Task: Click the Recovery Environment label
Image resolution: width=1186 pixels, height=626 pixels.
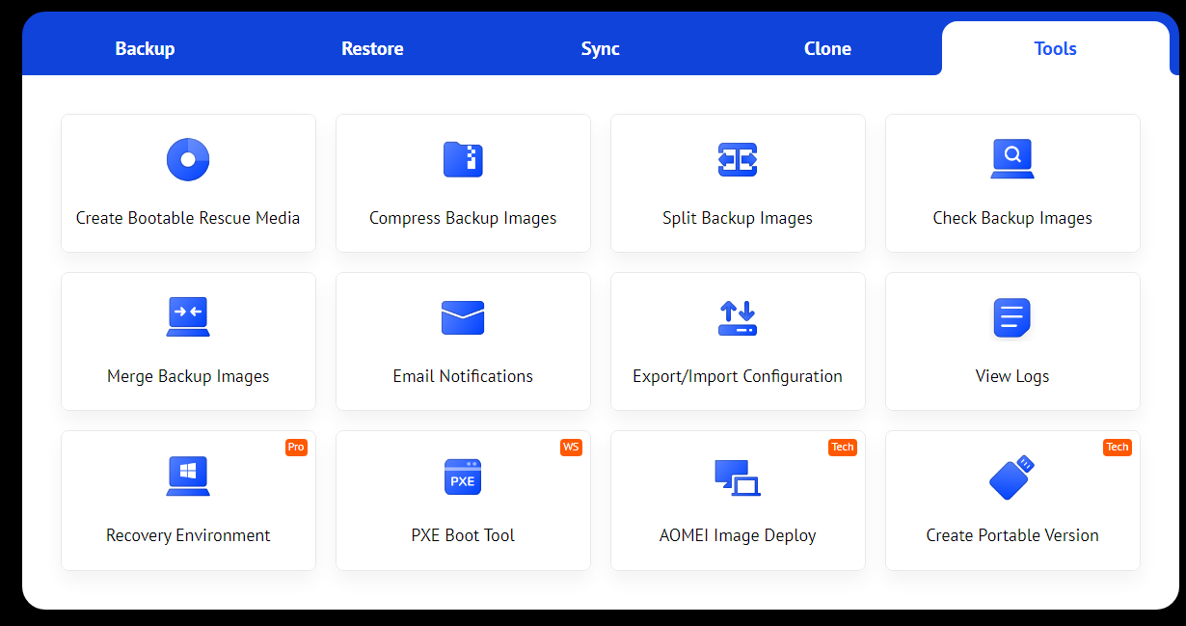Action: tap(188, 535)
